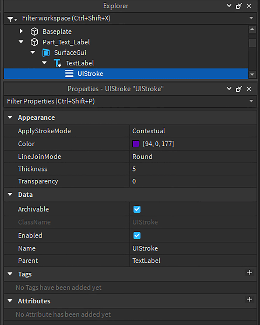Viewport: 260px width, 325px height.
Task: Expand the Baseplate tree node
Action: pos(21,31)
